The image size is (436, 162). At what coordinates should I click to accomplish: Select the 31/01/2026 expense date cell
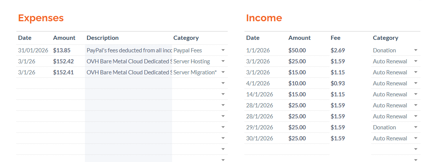33,50
